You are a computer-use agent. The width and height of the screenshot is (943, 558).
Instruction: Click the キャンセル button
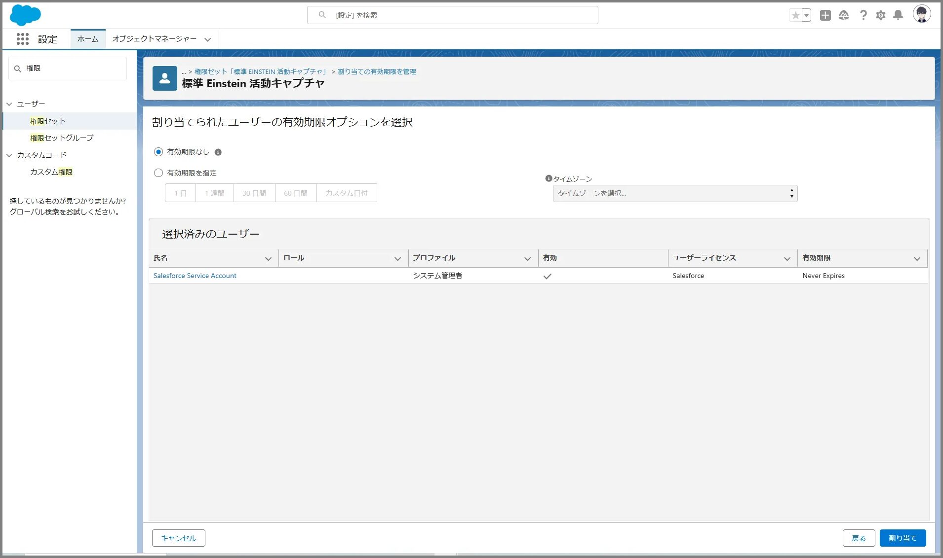[179, 538]
